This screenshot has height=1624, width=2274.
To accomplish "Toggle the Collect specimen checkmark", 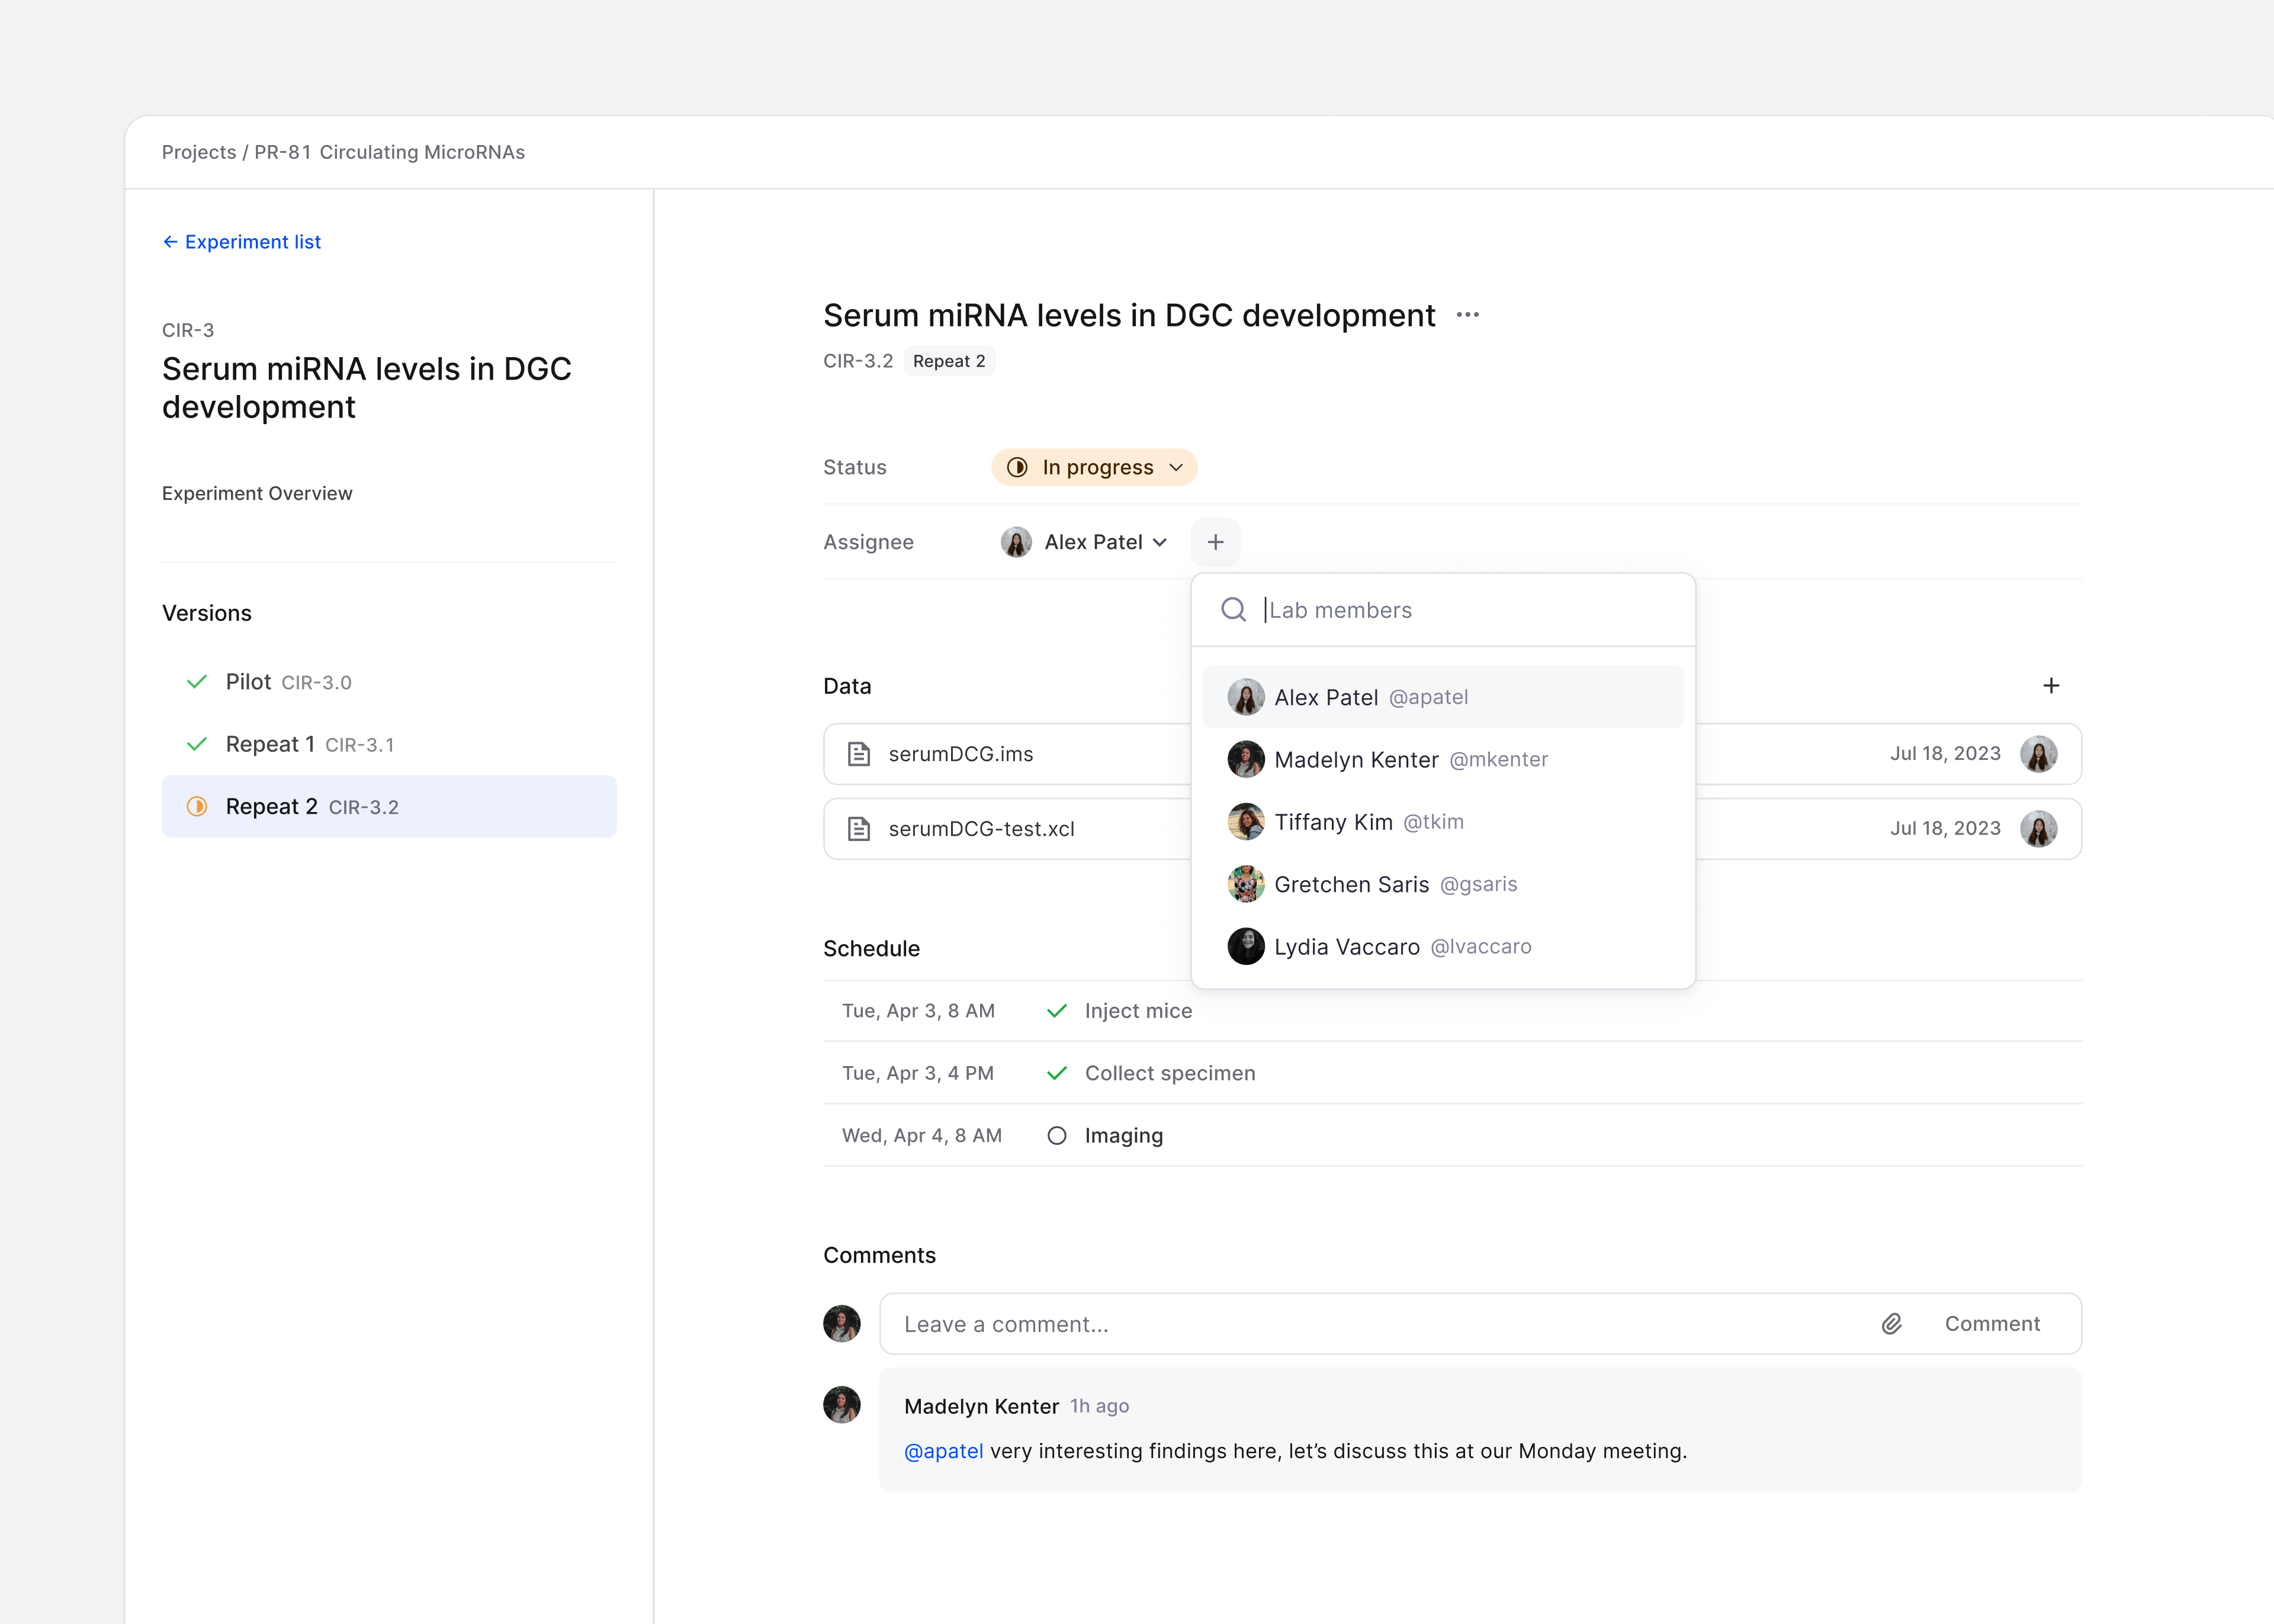I will click(1056, 1072).
